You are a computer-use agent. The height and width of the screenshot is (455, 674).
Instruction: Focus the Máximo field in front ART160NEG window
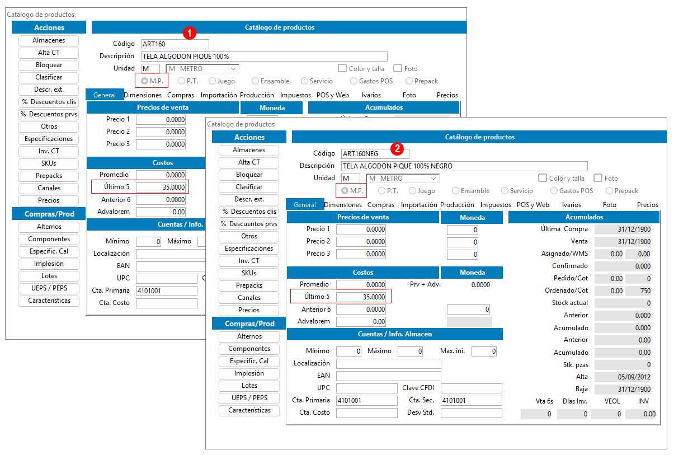410,351
